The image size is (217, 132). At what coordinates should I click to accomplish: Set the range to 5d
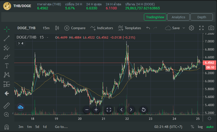(37, 127)
